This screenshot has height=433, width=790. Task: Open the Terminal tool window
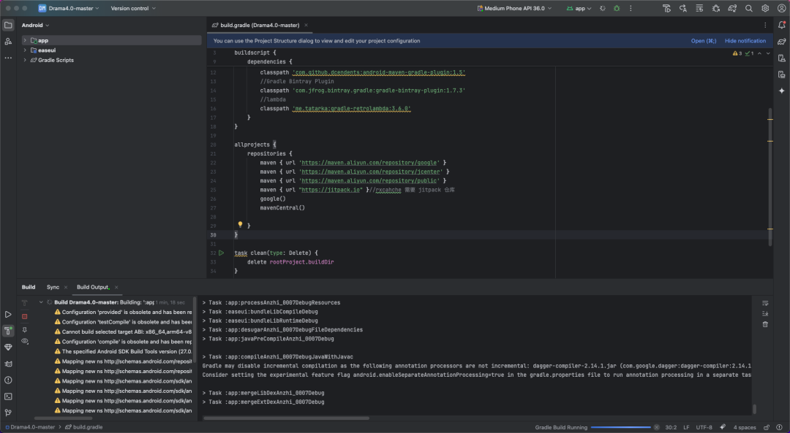pos(8,396)
